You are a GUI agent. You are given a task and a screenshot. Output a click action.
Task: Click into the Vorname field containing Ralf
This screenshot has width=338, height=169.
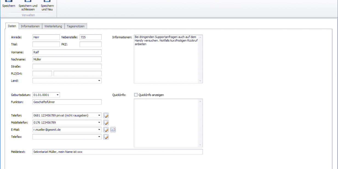pyautogui.click(x=67, y=52)
